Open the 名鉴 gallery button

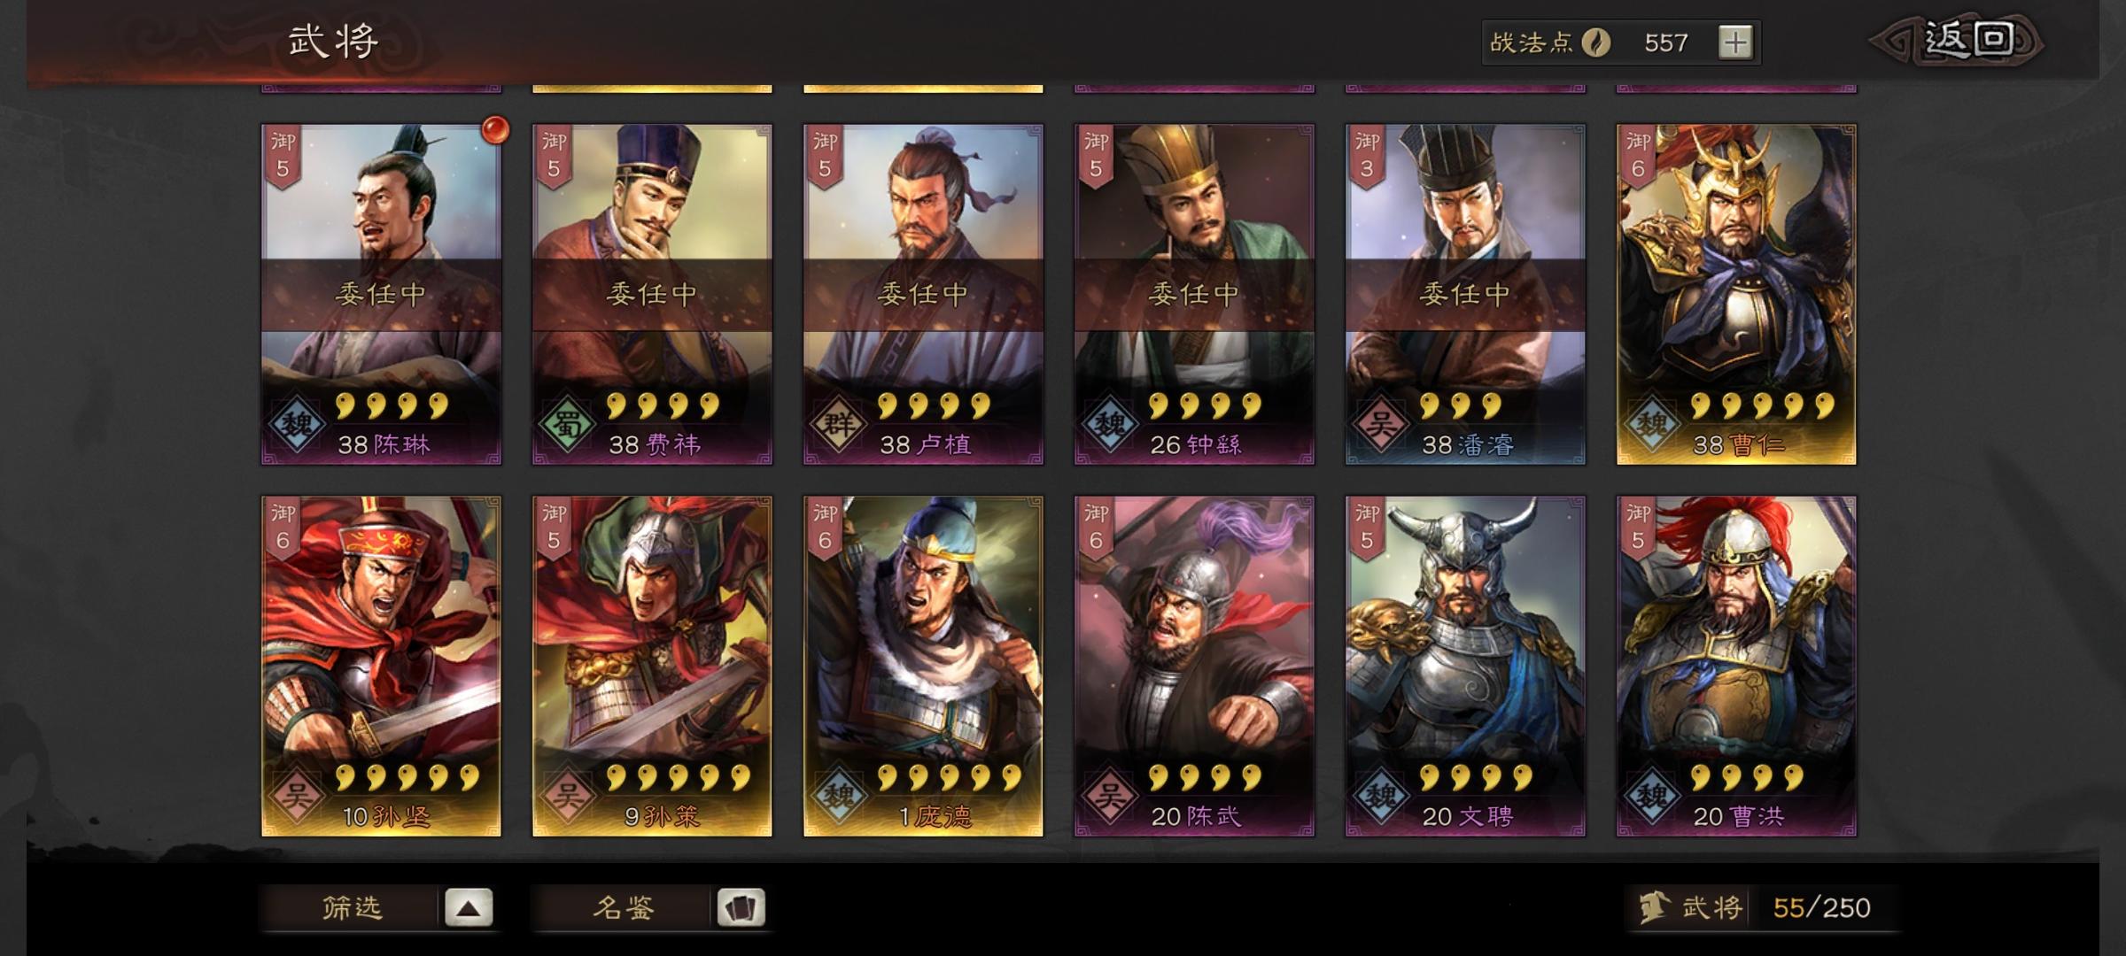point(622,907)
